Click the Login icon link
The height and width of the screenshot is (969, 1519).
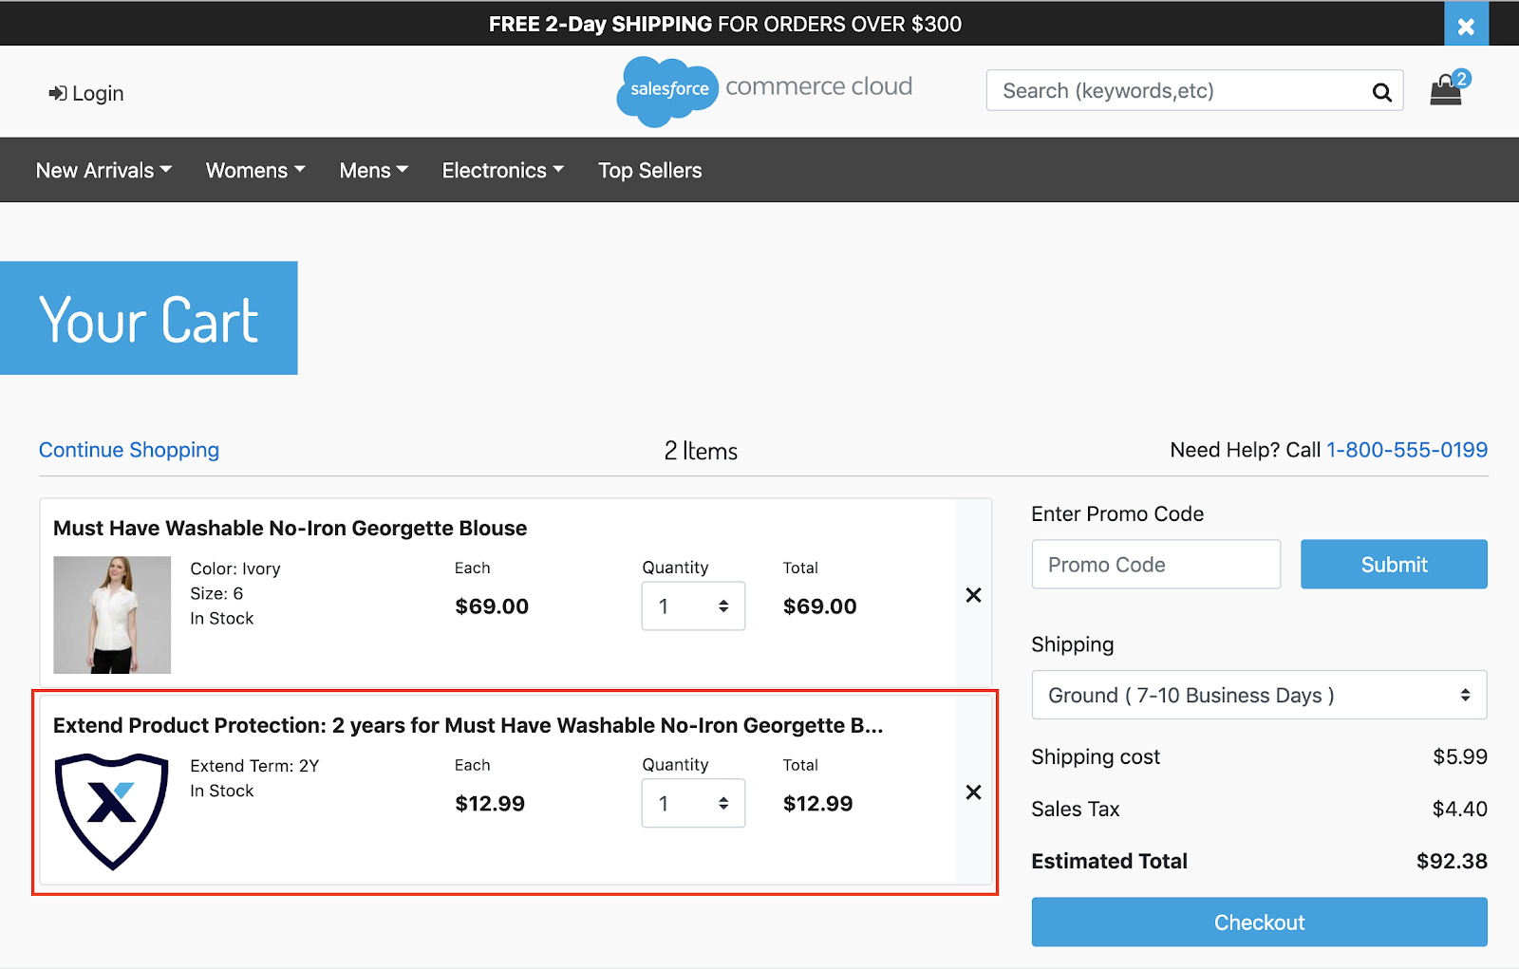point(86,93)
